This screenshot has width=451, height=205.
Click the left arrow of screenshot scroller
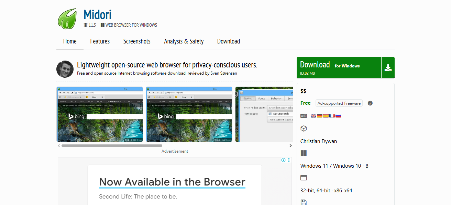59,145
